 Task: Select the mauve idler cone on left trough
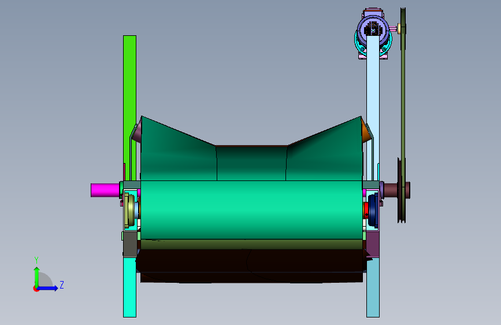[x=138, y=132]
